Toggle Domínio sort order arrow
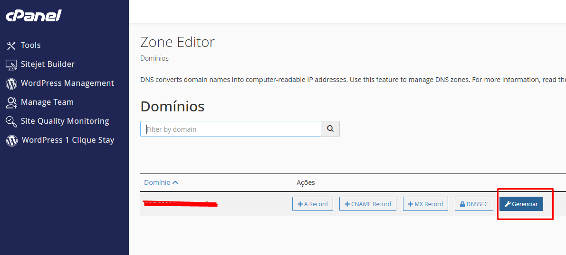This screenshot has height=255, width=566. [x=175, y=182]
